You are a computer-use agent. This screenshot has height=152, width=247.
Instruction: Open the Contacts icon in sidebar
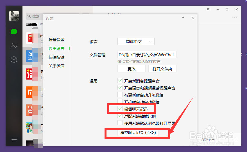point(14,45)
